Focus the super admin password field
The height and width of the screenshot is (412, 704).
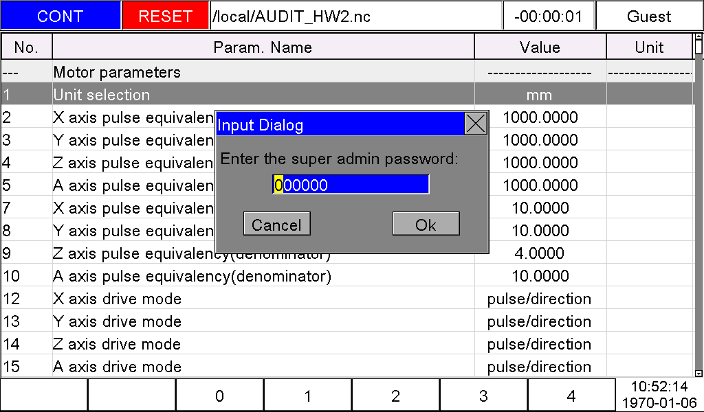(x=351, y=184)
